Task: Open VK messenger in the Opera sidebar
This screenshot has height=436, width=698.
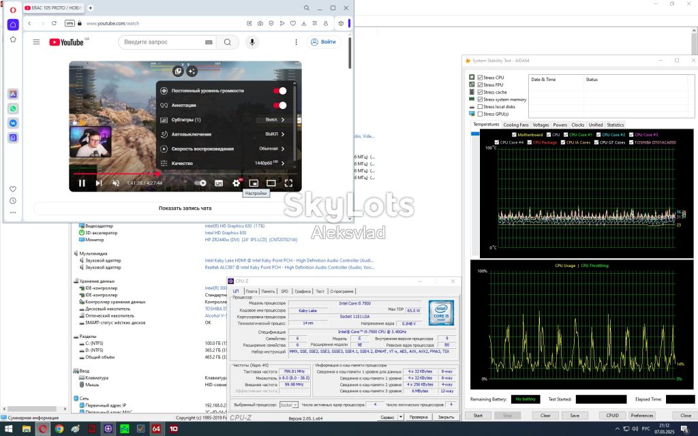Action: (13, 123)
